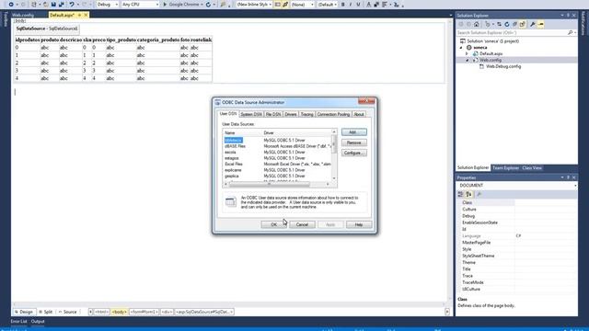Switch to the Class View tab

(532, 167)
